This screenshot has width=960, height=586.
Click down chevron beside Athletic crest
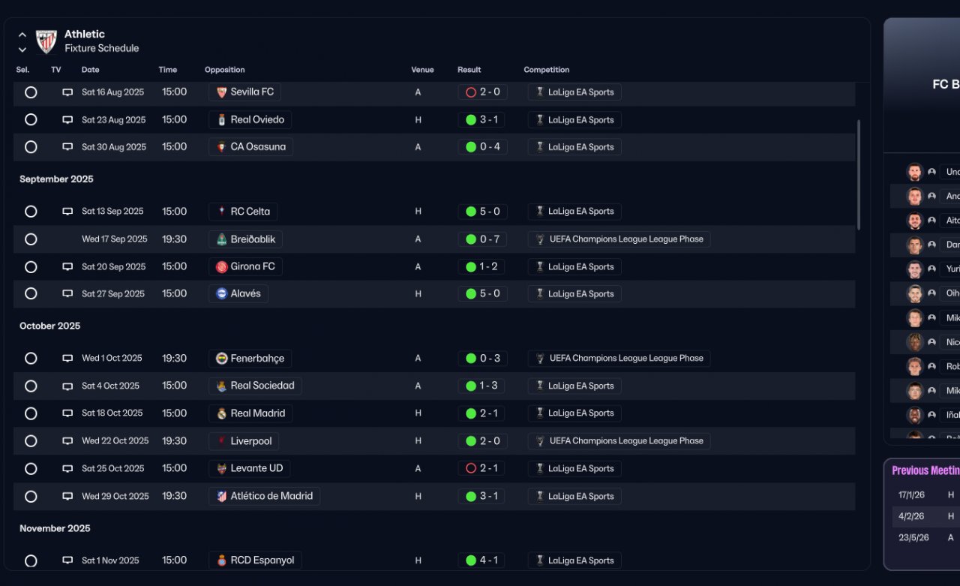point(22,50)
